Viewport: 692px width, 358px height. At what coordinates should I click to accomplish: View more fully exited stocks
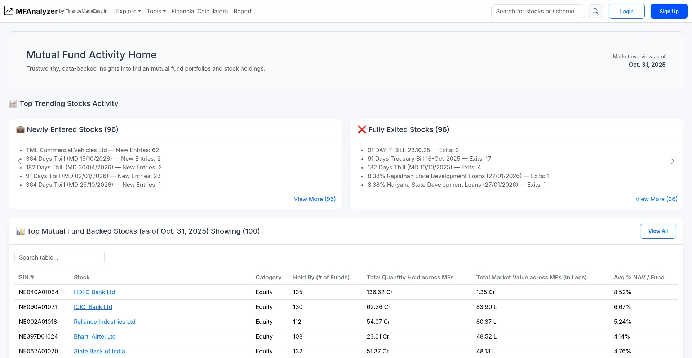tap(656, 199)
